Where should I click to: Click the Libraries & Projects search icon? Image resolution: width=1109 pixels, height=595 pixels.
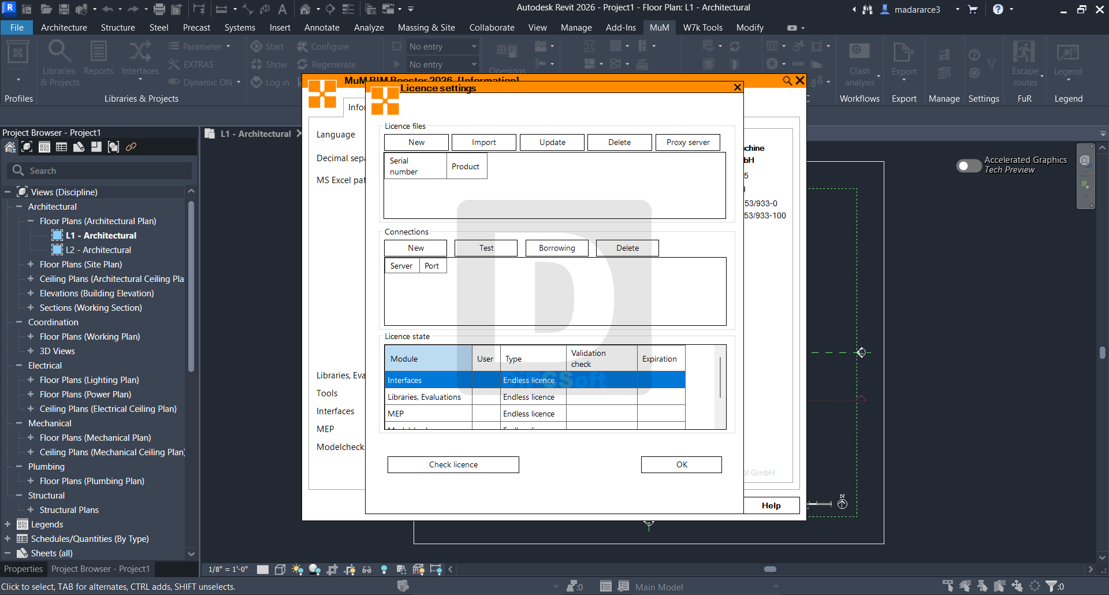(59, 52)
